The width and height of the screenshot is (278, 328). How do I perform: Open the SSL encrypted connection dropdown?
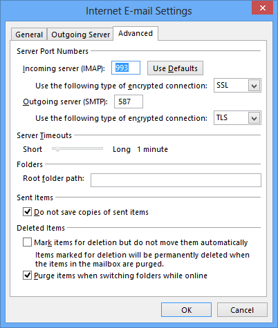click(237, 86)
